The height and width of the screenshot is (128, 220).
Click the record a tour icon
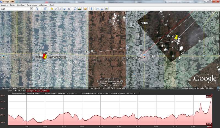pyautogui.click(x=69, y=9)
